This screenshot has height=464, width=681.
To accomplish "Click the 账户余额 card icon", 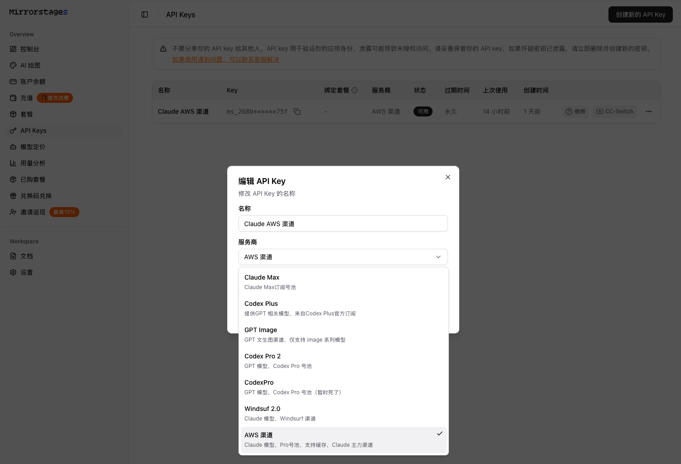I will click(13, 82).
